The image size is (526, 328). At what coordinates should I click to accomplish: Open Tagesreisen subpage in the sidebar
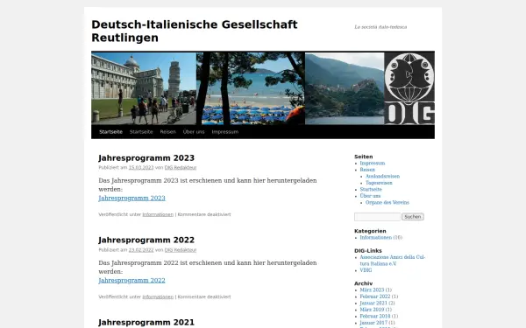click(379, 183)
